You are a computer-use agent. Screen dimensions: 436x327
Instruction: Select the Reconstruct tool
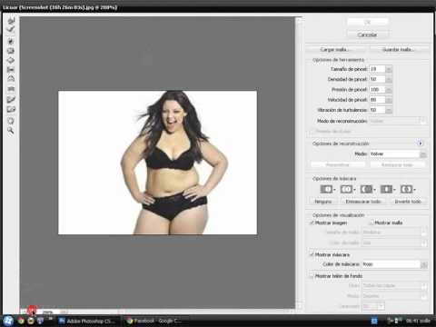click(11, 30)
